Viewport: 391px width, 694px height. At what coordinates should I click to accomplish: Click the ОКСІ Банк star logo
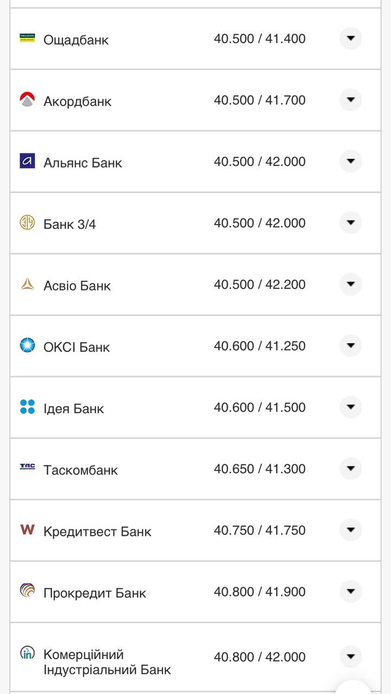27,345
